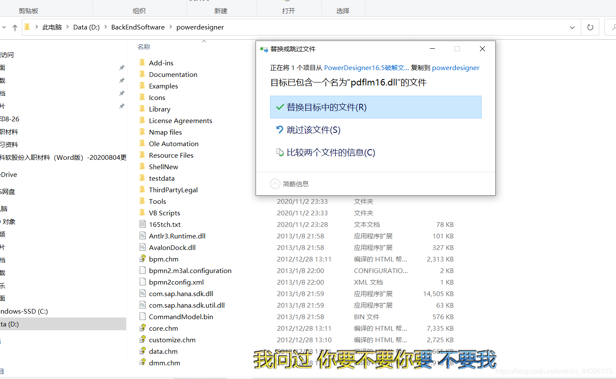Expand the chevron after Data (D:) breadcrumb
The height and width of the screenshot is (379, 616).
[x=106, y=27]
